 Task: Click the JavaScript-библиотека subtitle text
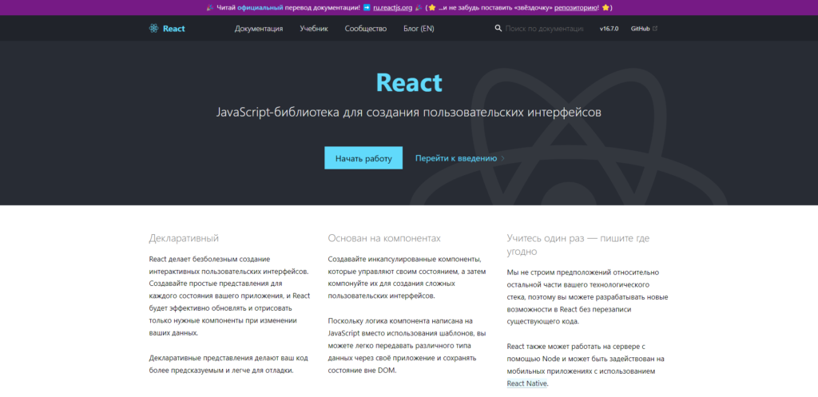tap(408, 113)
